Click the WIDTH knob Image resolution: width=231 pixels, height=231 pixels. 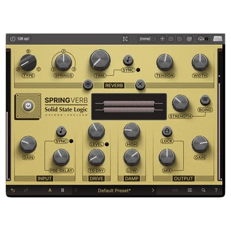pyautogui.click(x=200, y=62)
